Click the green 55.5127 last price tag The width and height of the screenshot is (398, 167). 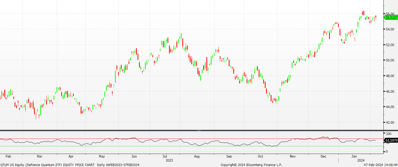coord(391,17)
